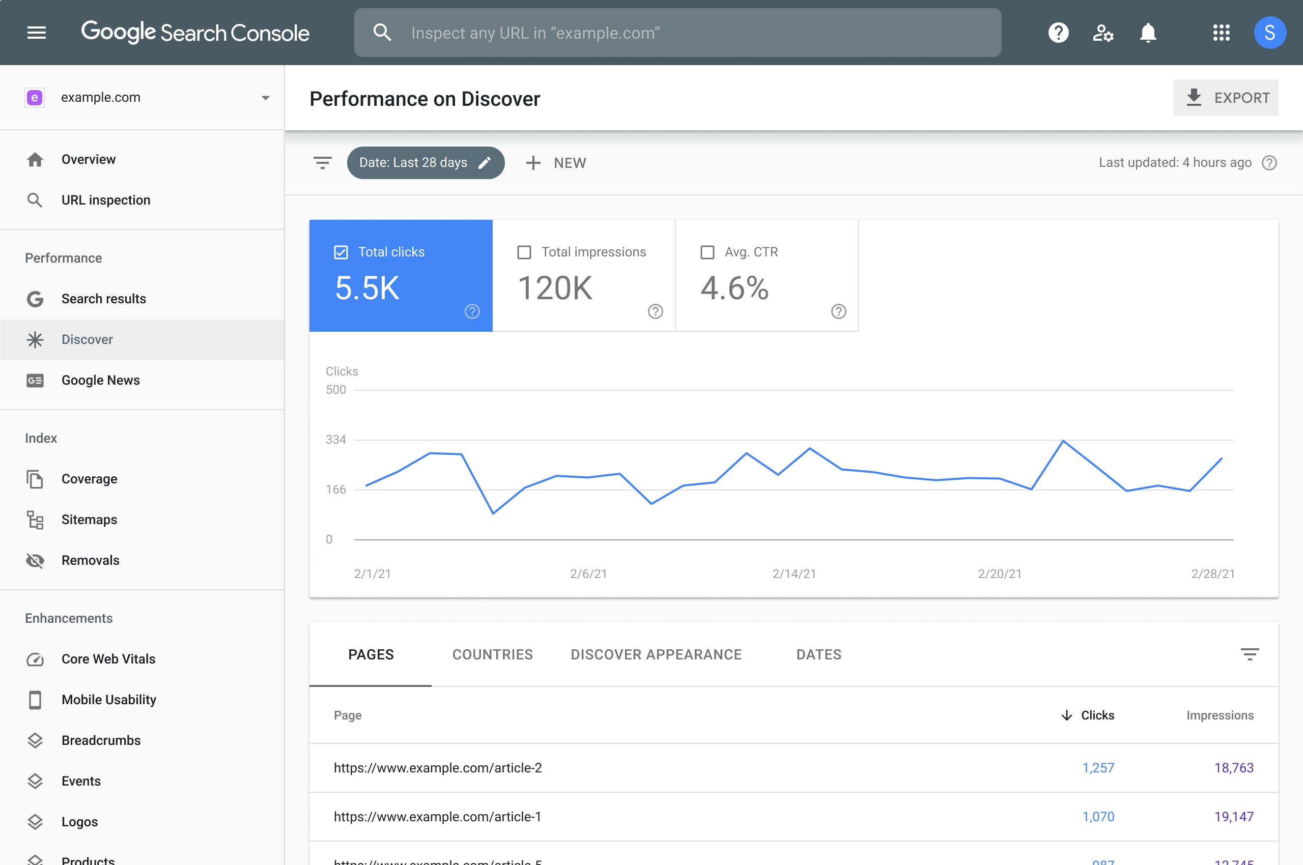Click the Core Web Vitals enhancements icon

tap(36, 658)
